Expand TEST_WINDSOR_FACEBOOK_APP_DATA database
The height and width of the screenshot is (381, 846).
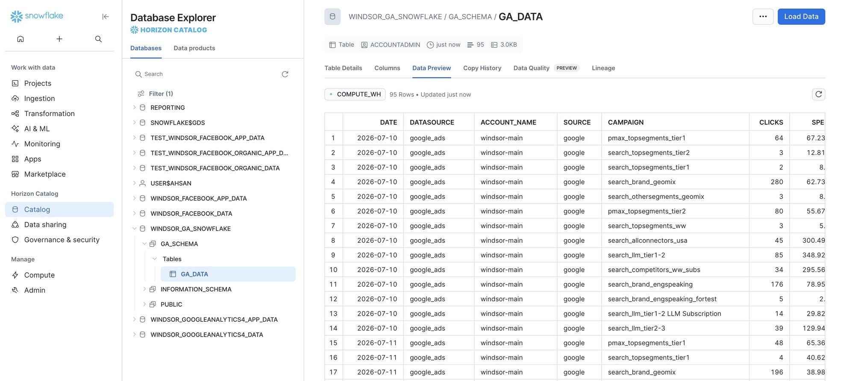(x=134, y=138)
